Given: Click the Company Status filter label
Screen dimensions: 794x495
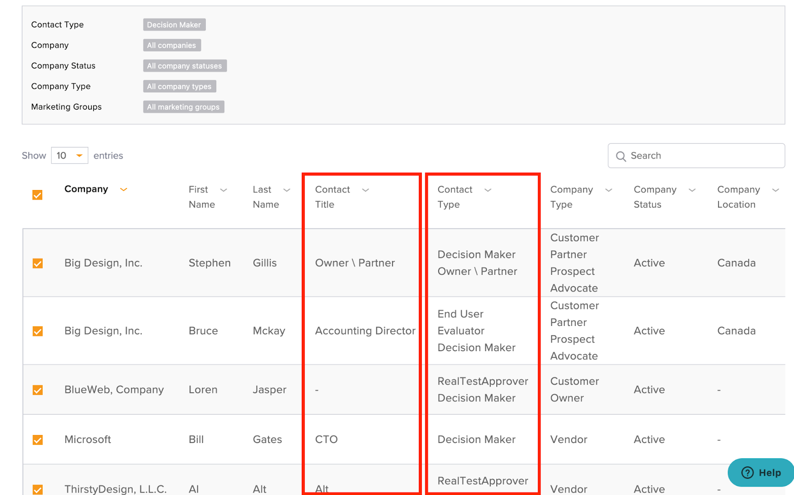Looking at the screenshot, I should 64,66.
